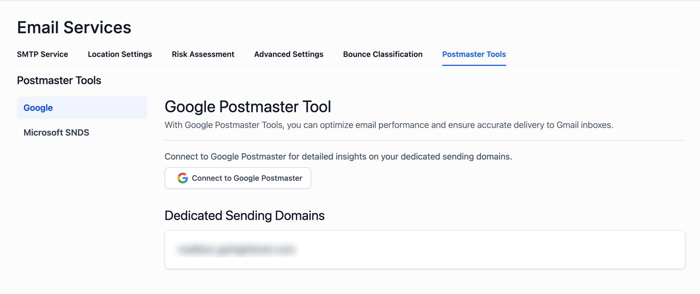Viewport: 700px width, 294px height.
Task: Click the detailed insights instruction text
Action: click(x=338, y=157)
